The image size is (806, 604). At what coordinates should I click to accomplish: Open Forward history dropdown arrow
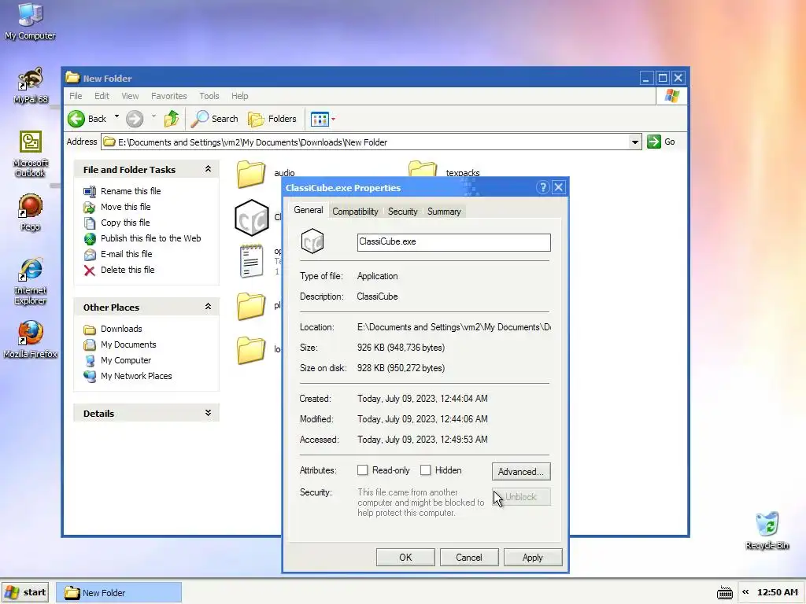pos(153,118)
